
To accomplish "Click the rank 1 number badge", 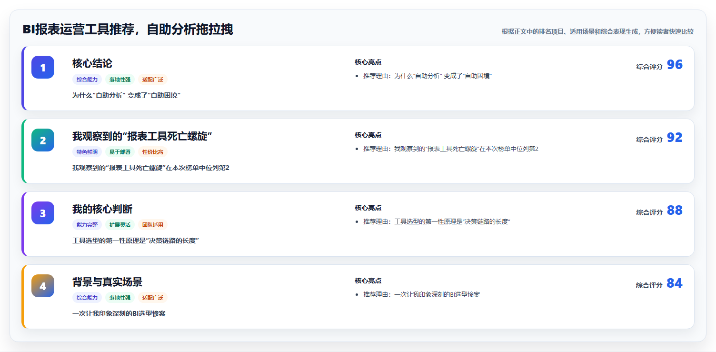I will pos(43,67).
